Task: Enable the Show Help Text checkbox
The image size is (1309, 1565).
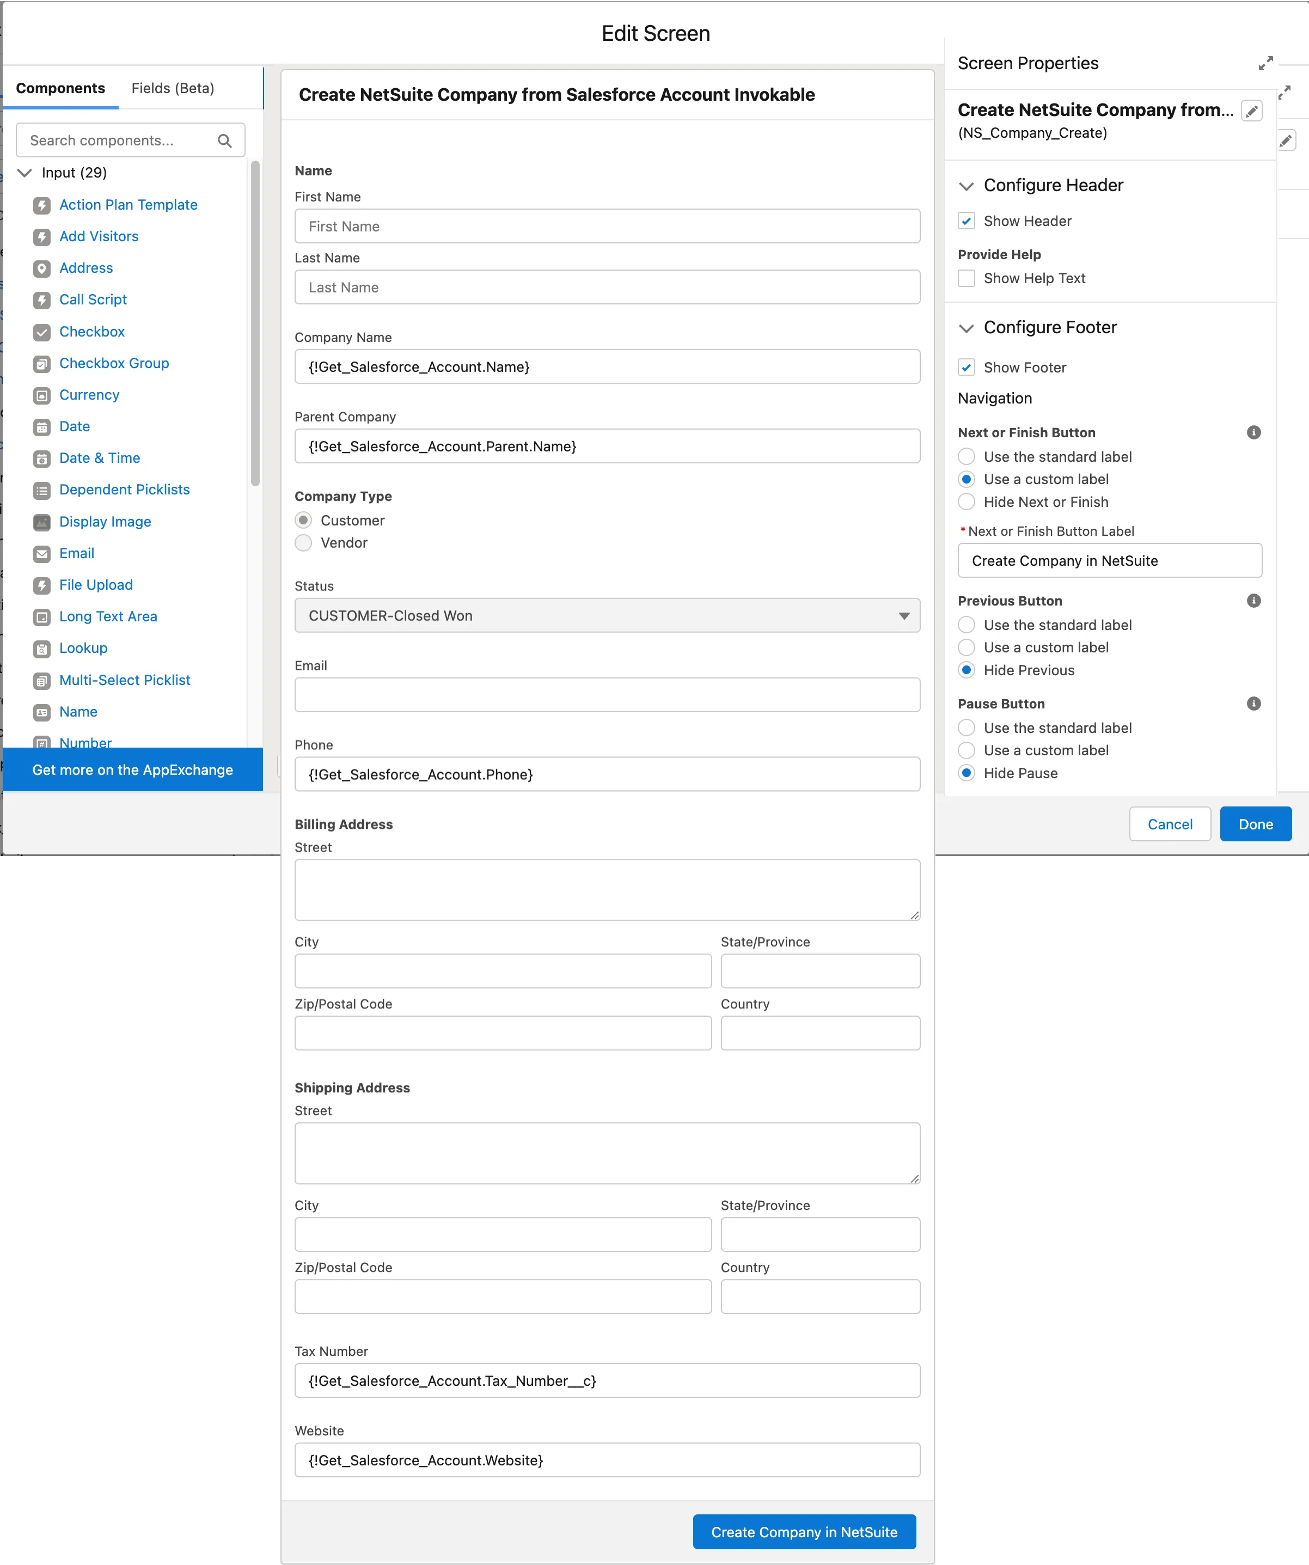Action: 967,278
